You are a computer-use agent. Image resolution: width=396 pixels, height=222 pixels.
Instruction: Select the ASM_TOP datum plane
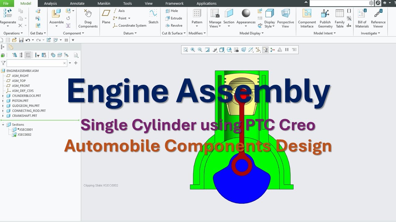pos(19,81)
